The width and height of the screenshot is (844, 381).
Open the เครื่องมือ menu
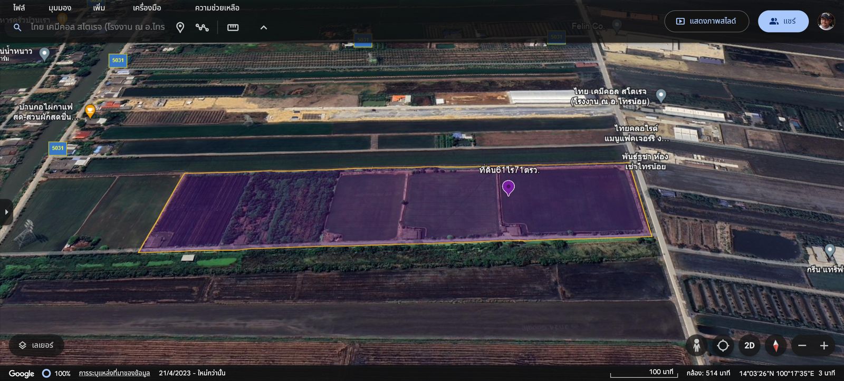[147, 8]
